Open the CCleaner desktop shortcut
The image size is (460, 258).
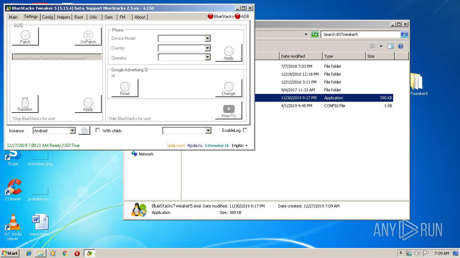13,190
